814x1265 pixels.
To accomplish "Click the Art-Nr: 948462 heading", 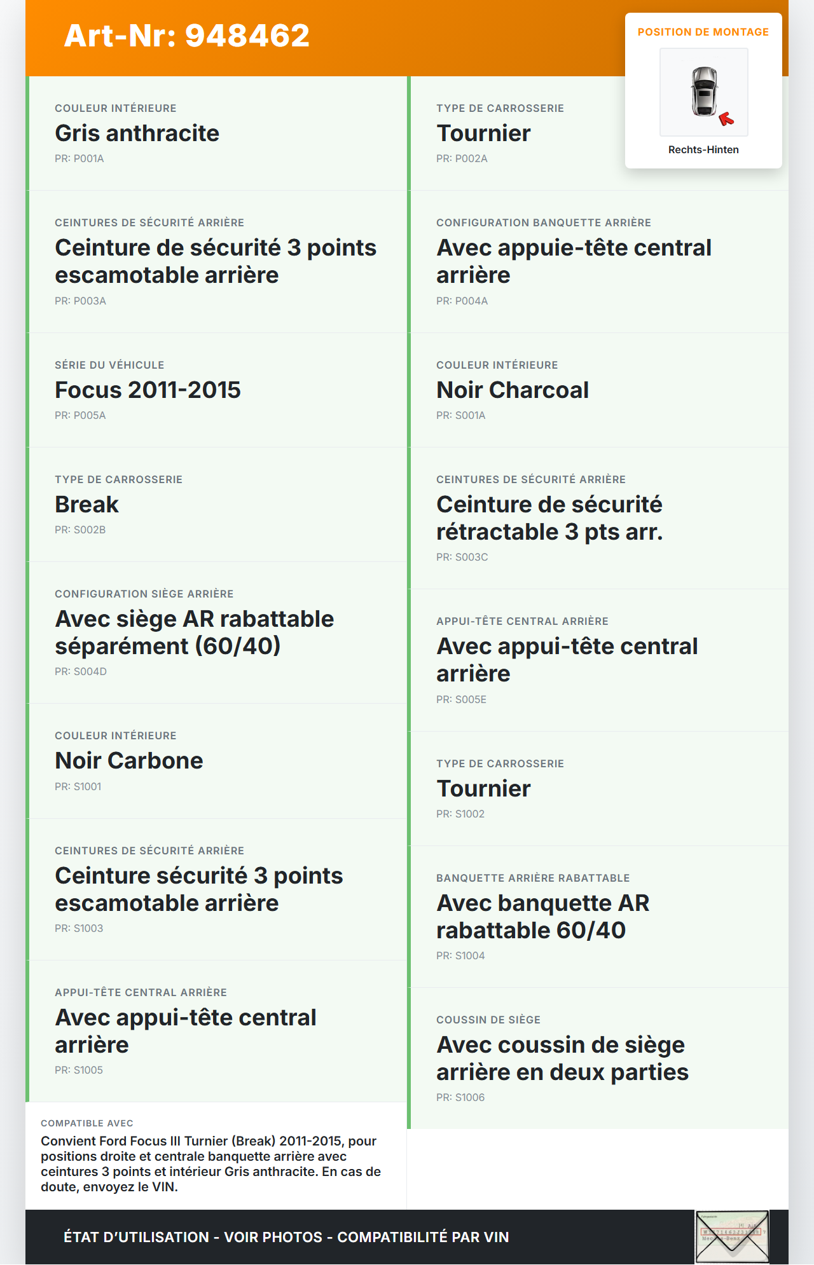I will (x=187, y=36).
